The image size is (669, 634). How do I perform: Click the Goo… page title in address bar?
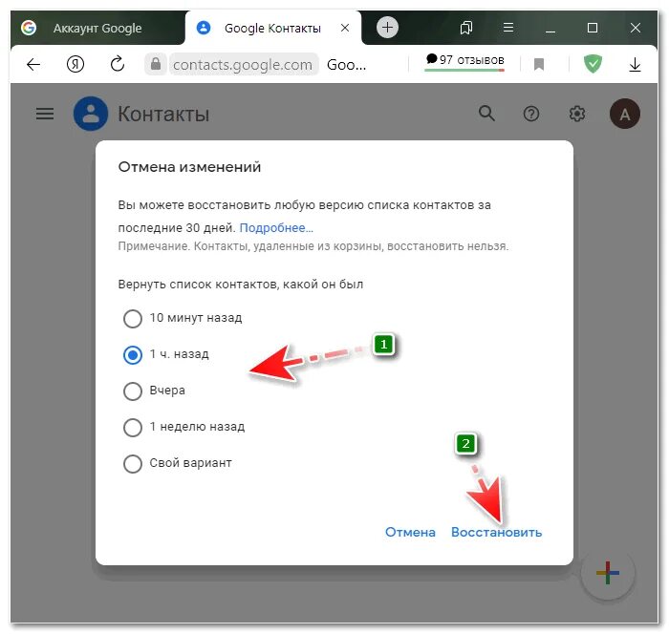[346, 65]
